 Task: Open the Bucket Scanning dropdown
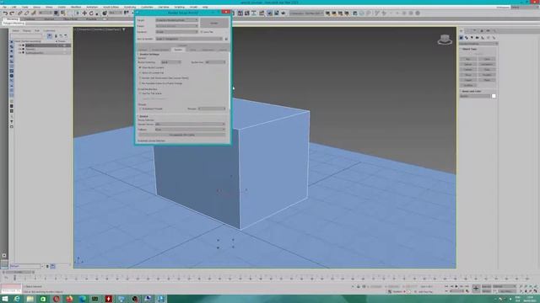[170, 62]
